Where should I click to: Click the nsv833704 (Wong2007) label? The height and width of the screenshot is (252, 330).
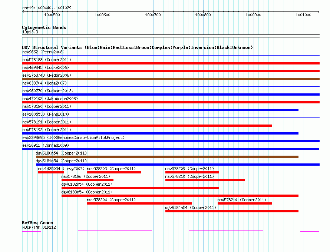(44, 83)
